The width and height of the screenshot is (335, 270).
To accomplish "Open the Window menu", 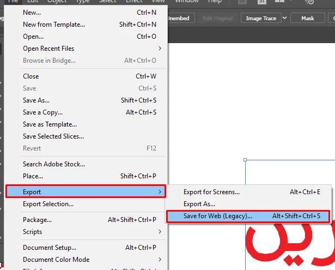I will (187, 1).
